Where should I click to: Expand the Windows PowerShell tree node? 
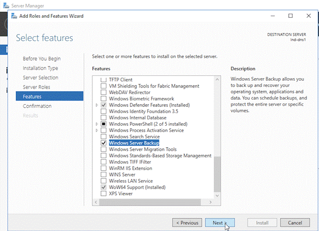pos(97,124)
